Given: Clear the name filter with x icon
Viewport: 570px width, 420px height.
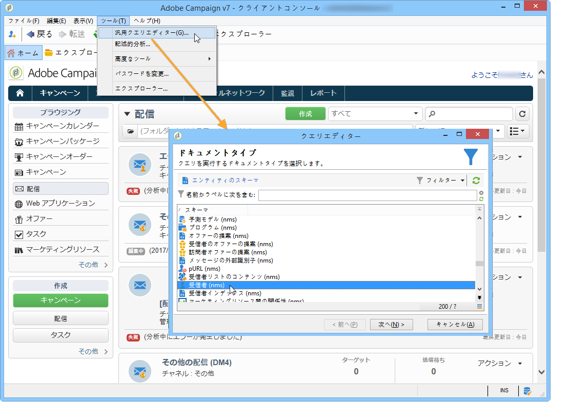Looking at the screenshot, I should [x=481, y=193].
